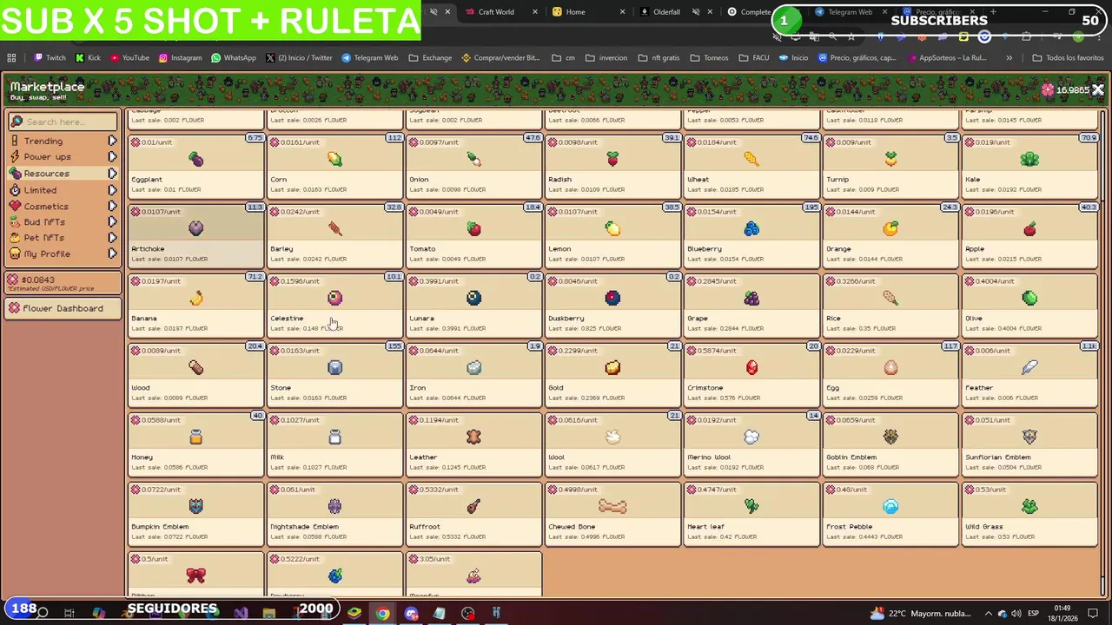Open the Chewed Bone item icon
Image resolution: width=1112 pixels, height=625 pixels.
coord(612,506)
